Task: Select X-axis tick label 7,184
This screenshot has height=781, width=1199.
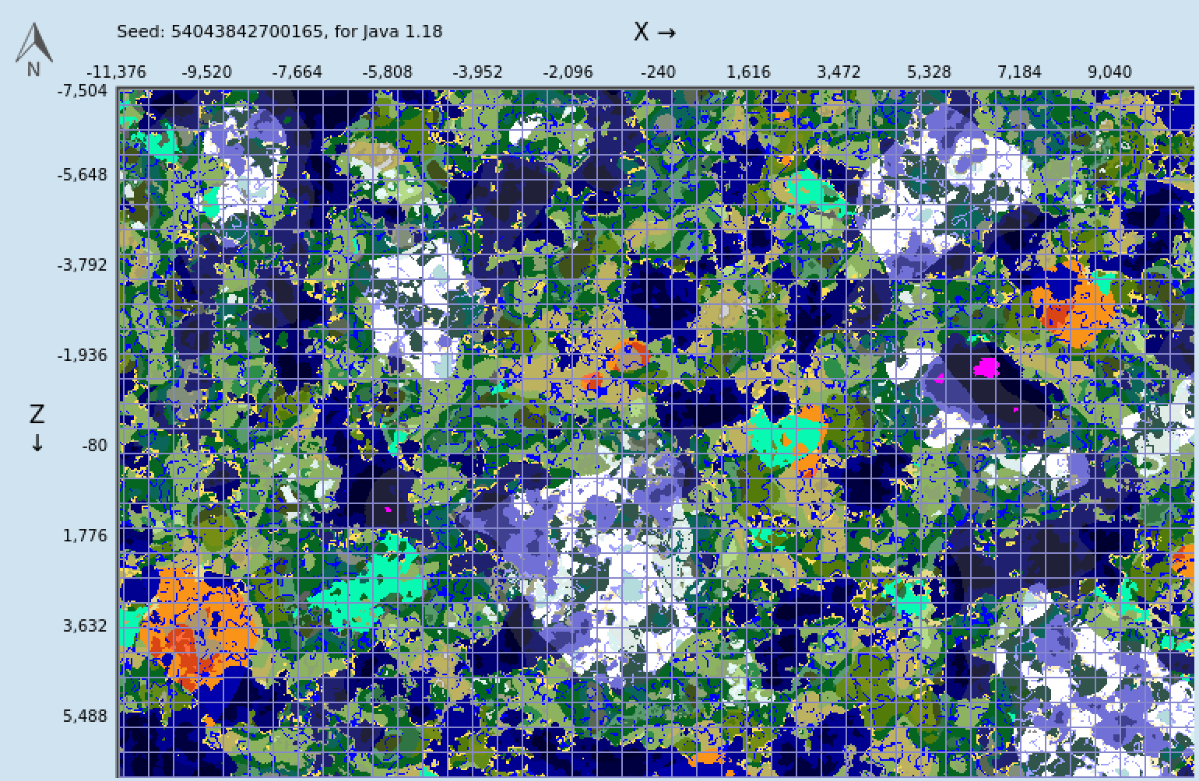Action: click(x=1019, y=72)
